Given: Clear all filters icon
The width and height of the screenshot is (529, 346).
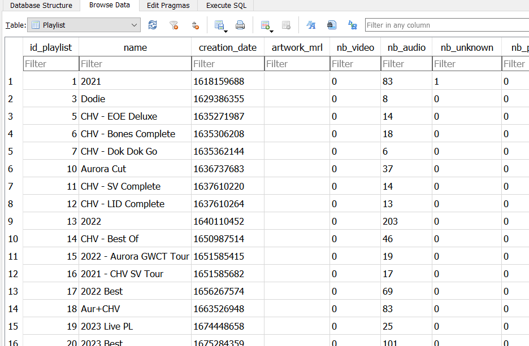Looking at the screenshot, I should [174, 25].
